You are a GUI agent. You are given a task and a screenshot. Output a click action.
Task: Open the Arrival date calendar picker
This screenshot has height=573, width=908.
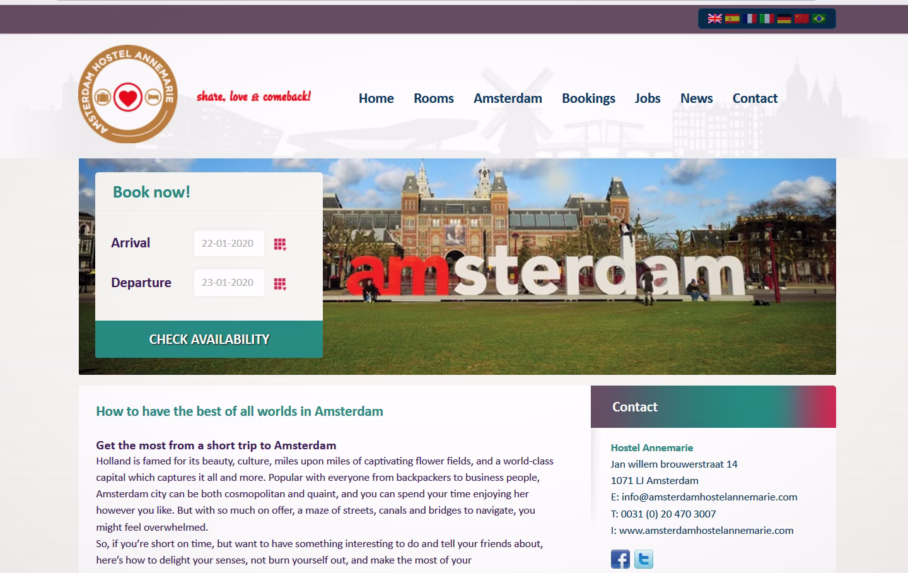click(280, 244)
